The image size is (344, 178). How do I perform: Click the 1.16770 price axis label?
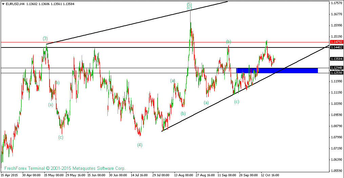pyautogui.click(x=336, y=14)
